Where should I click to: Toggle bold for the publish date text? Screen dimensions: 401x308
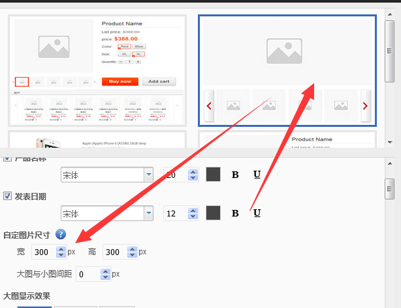coord(235,213)
